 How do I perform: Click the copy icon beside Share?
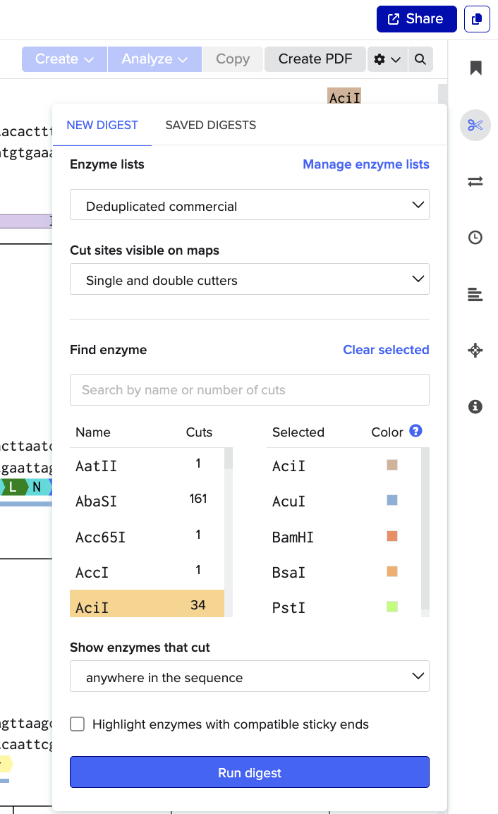tap(477, 19)
